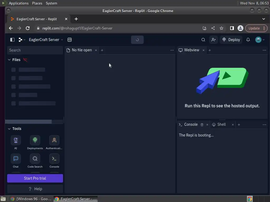Add new tab in editor pane
Viewport: 270px width, 202px height.
(x=102, y=50)
